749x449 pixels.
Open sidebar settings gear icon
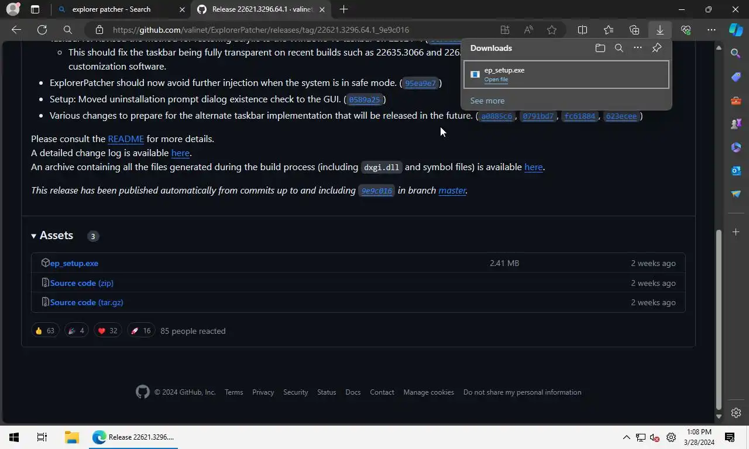[x=736, y=413]
